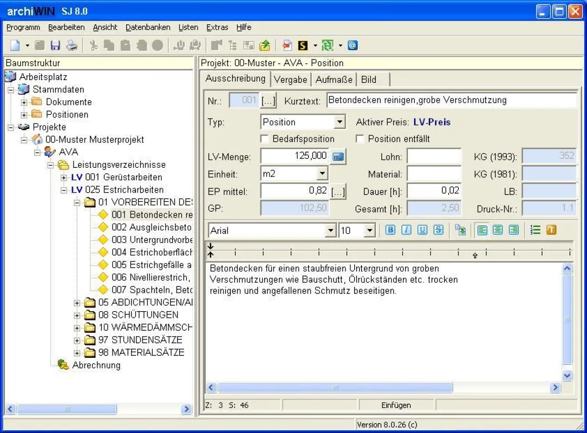This screenshot has height=433, width=587.
Task: Click [...] button next to EP mittel
Action: (338, 192)
